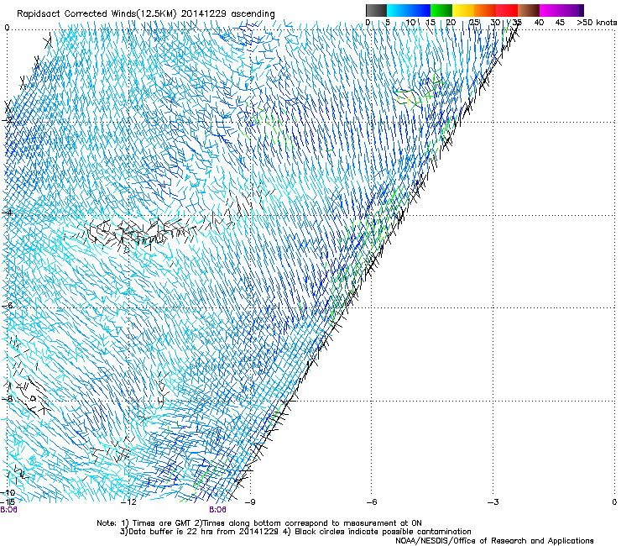Click the '-8' latitude axis label
The image size is (621, 546).
point(7,398)
